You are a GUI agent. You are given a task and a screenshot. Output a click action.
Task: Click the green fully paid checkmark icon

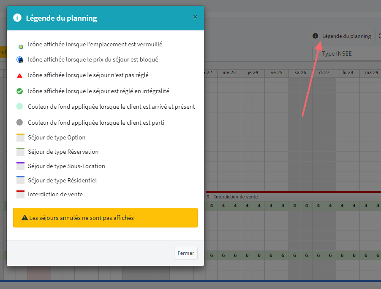click(19, 91)
